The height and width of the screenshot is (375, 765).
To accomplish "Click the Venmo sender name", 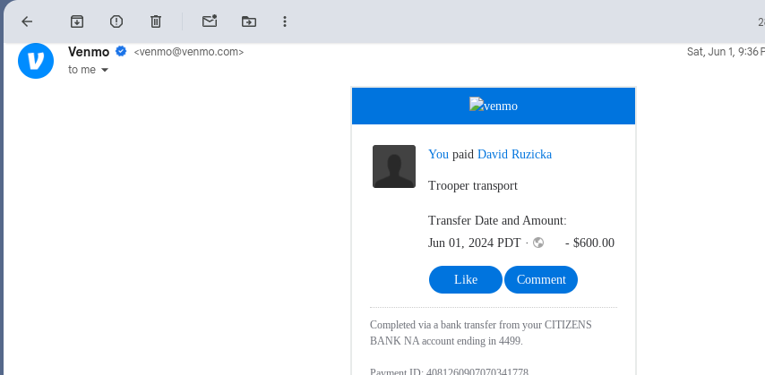I will pyautogui.click(x=88, y=51).
